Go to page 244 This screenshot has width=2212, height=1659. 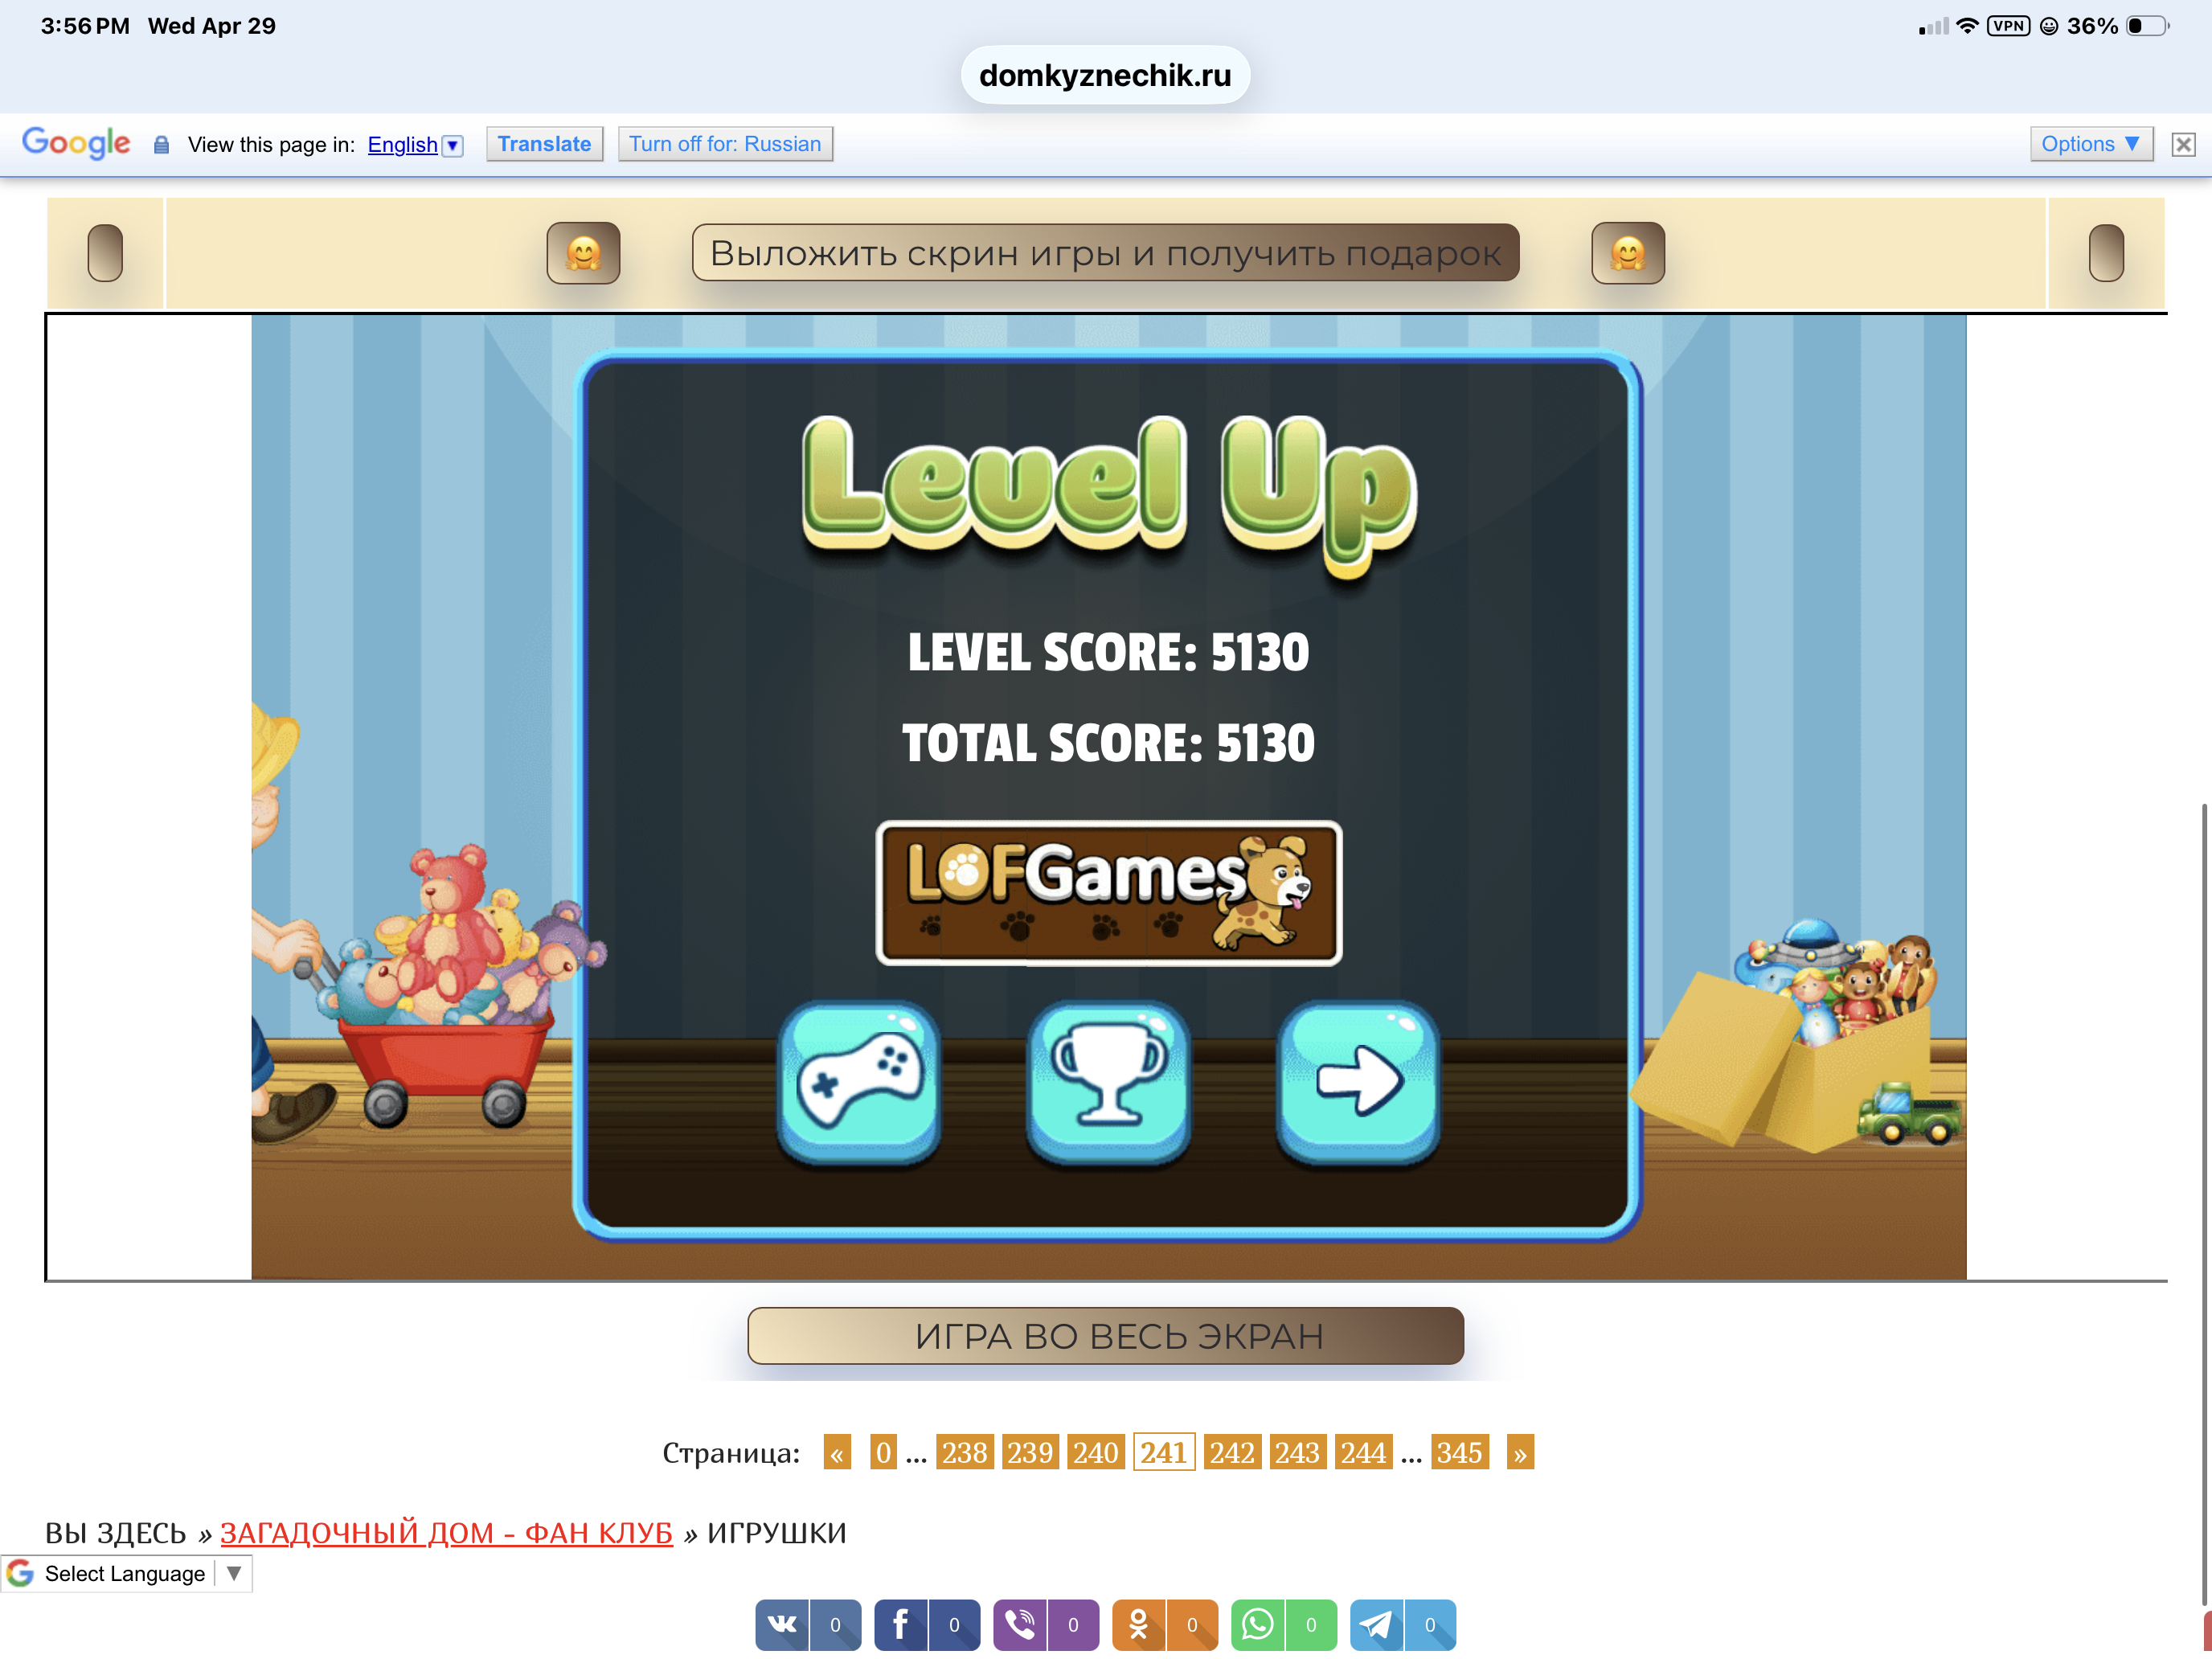[1363, 1453]
